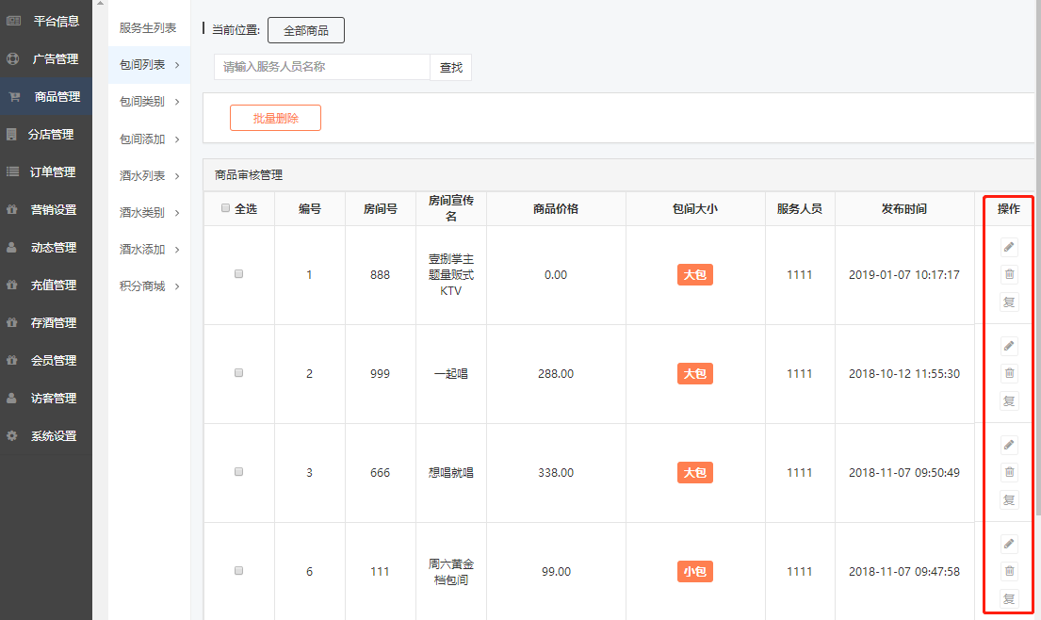Viewport: 1041px width, 620px height.
Task: Click the room name 想唱就唱
Action: 451,473
